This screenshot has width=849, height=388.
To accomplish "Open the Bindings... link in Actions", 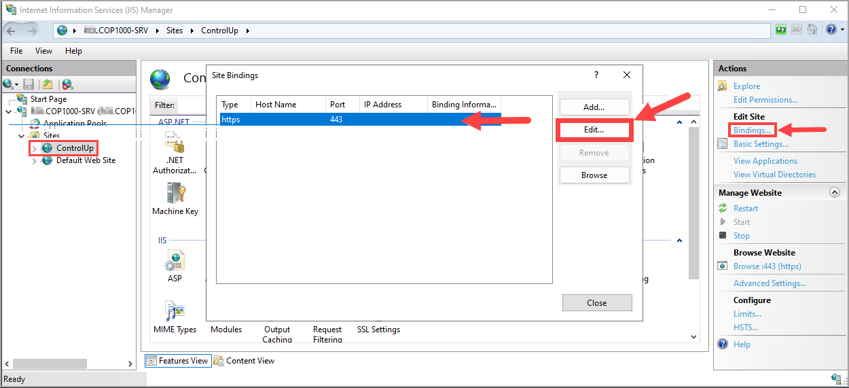I will point(753,130).
